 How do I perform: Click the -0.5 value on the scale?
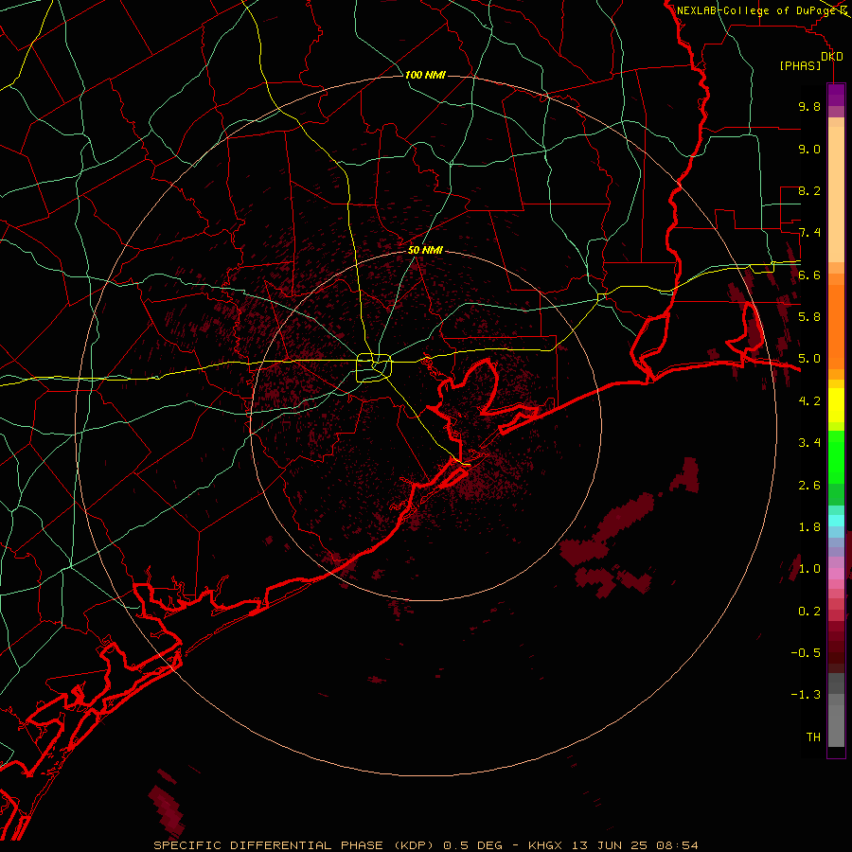click(x=806, y=653)
